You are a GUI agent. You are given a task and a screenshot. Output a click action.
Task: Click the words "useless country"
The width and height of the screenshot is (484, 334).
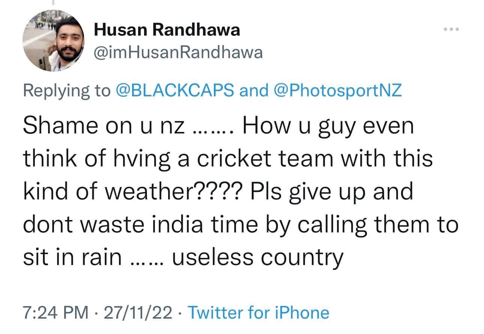click(x=257, y=258)
